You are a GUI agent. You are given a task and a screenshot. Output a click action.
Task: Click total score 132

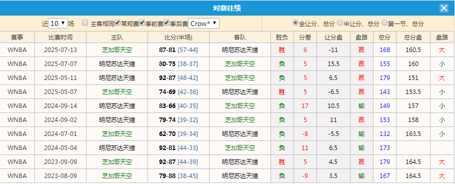pos(385,134)
